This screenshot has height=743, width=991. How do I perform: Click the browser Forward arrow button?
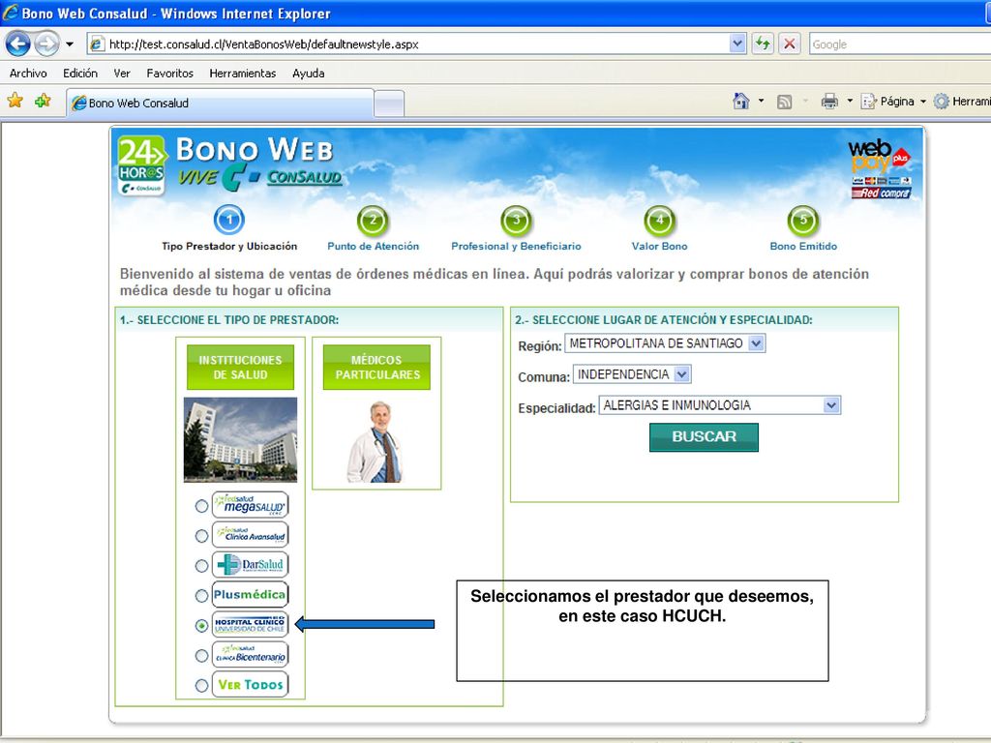click(x=46, y=45)
